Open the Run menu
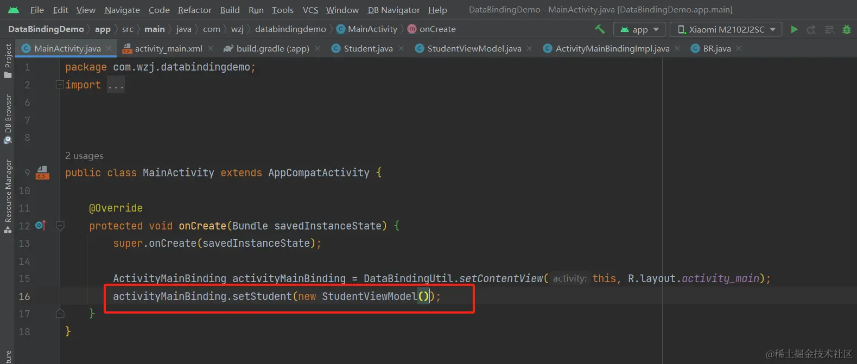 click(256, 10)
